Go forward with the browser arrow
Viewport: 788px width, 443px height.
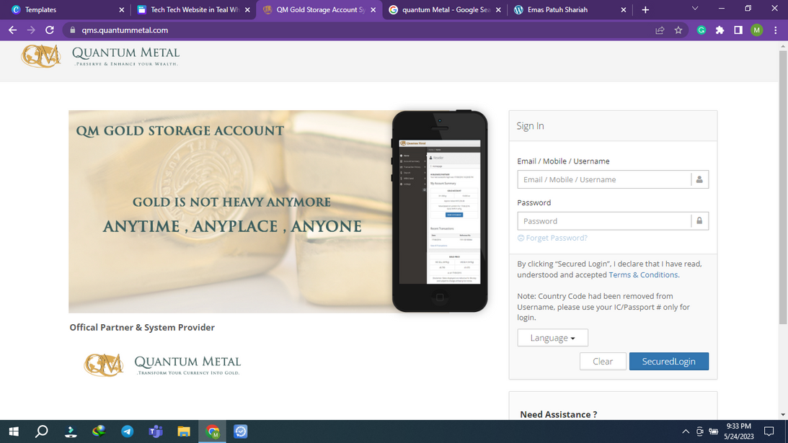pos(31,30)
